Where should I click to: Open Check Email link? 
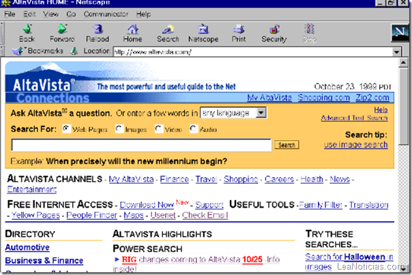(x=205, y=215)
